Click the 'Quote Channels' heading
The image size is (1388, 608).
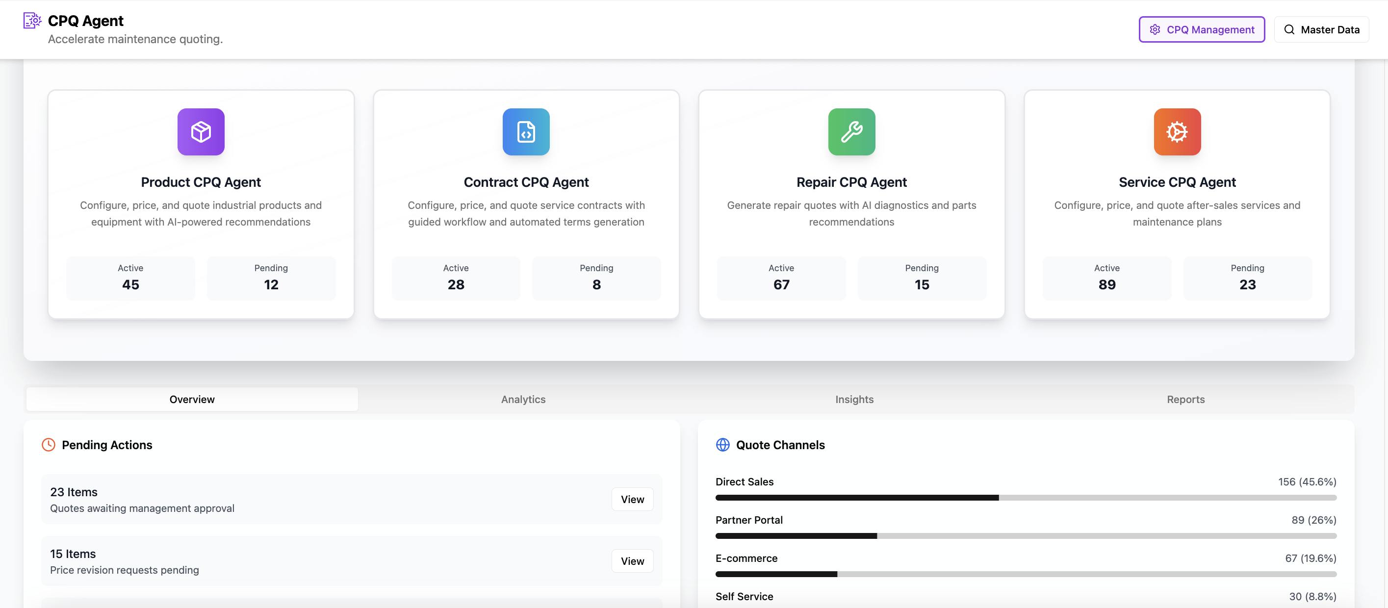click(x=780, y=445)
